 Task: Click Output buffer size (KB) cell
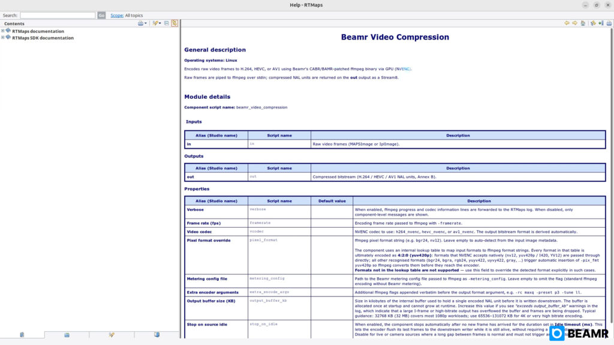[x=216, y=308]
